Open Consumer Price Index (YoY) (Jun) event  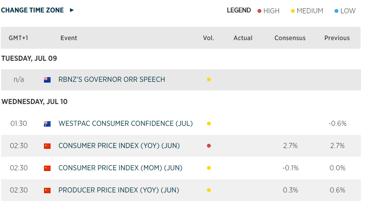click(x=119, y=146)
